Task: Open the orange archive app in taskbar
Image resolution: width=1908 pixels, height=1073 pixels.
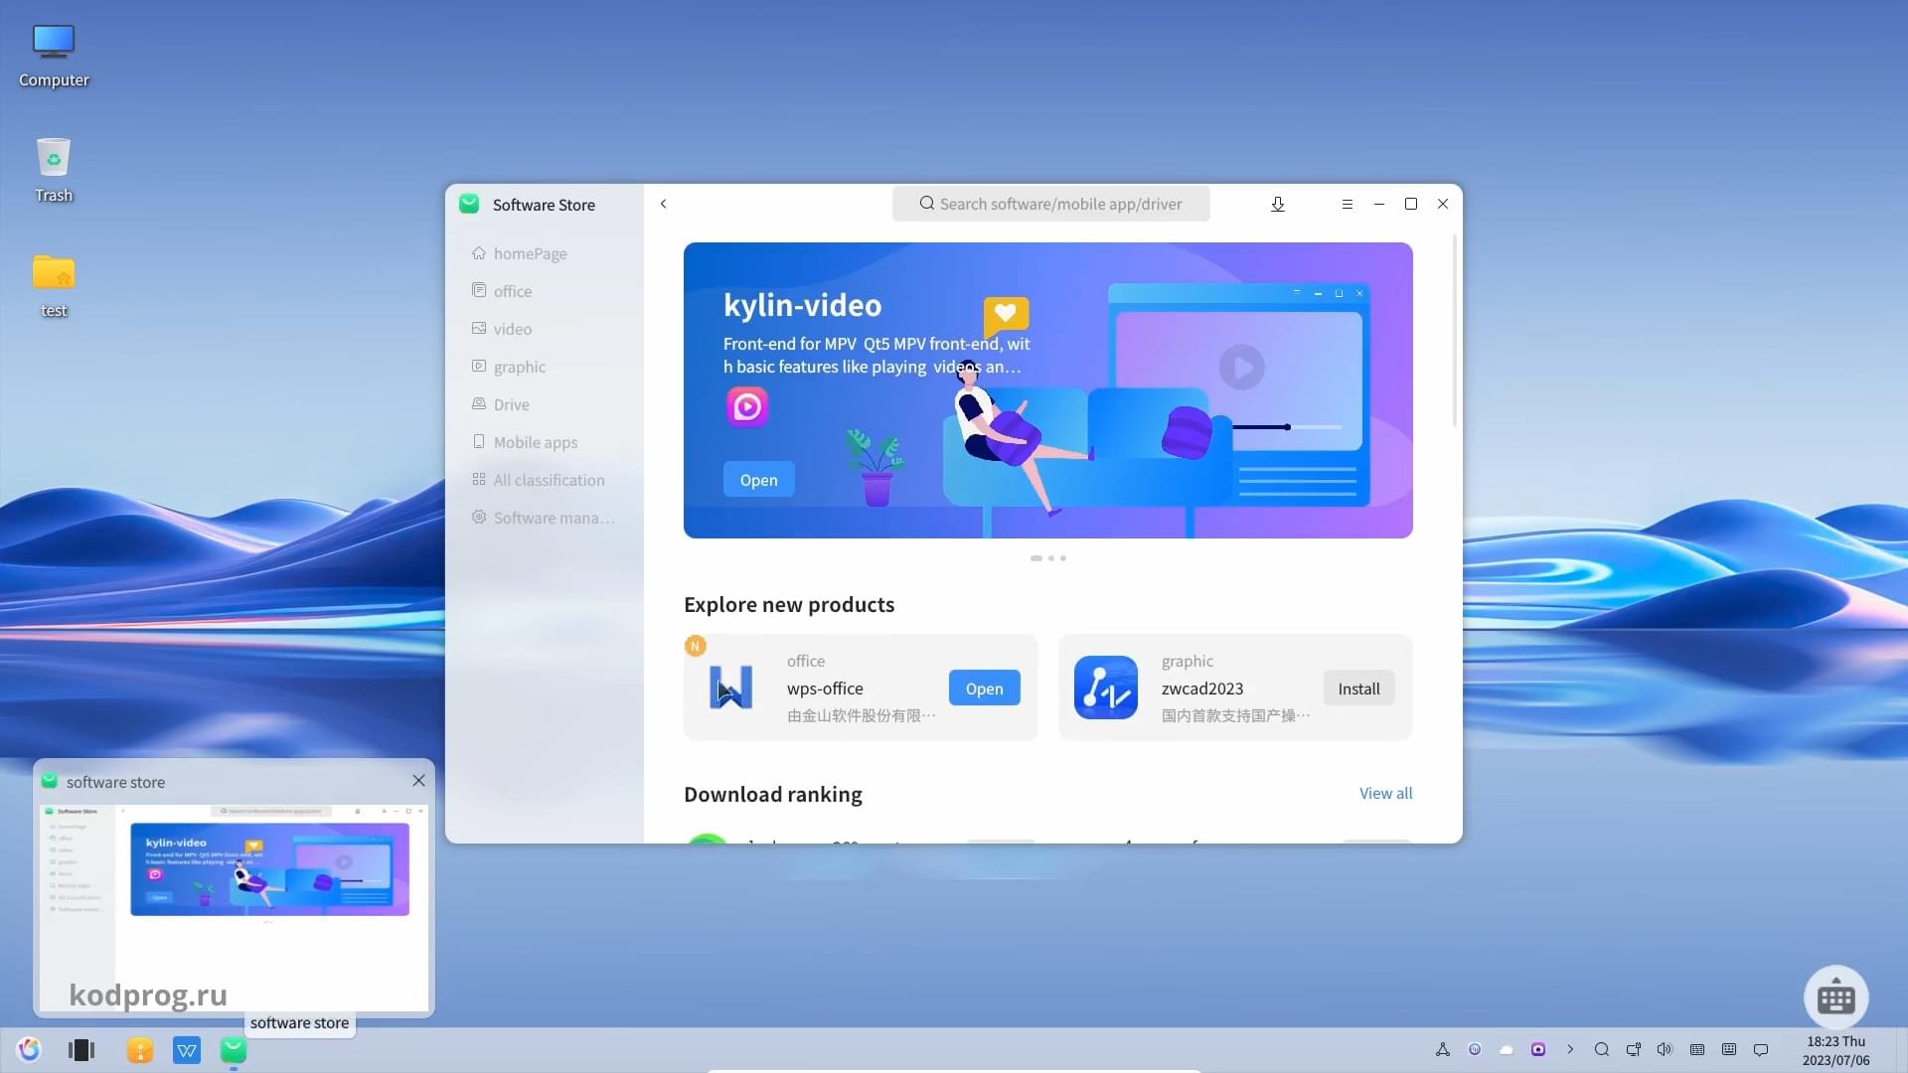Action: 140,1050
